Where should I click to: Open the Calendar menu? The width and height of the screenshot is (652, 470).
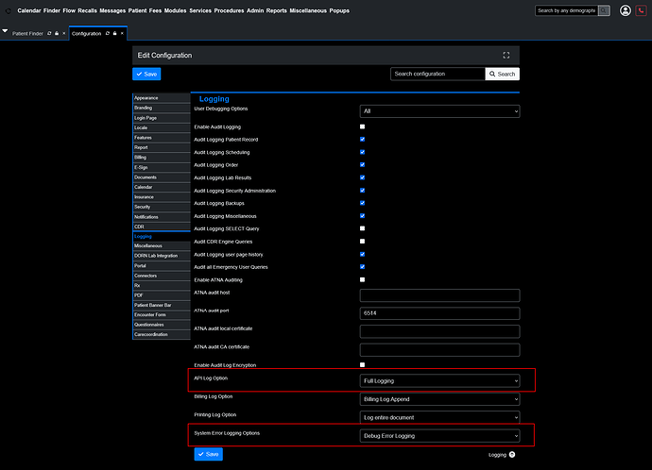[x=29, y=10]
